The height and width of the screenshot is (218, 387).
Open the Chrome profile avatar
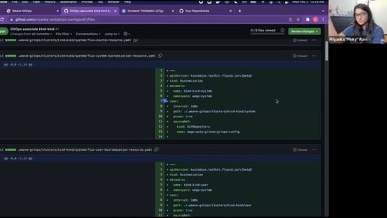click(316, 19)
